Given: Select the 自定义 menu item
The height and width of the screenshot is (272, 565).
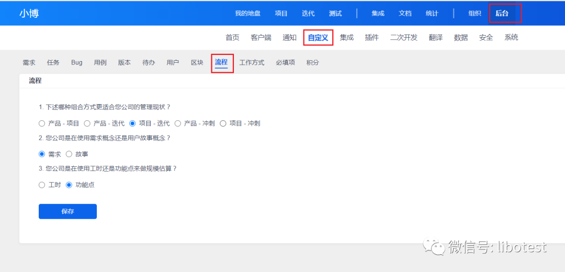Looking at the screenshot, I should (x=318, y=38).
